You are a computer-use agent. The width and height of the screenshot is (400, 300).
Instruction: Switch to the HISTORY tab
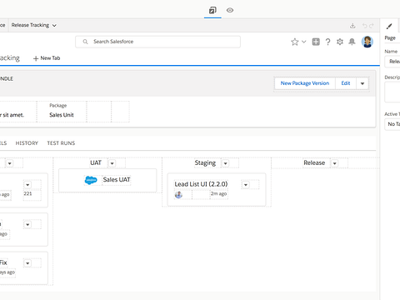pos(27,143)
